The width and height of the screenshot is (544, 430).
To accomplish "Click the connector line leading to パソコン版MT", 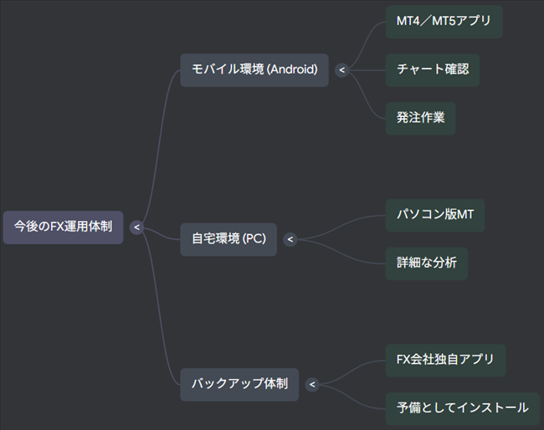I will point(352,221).
